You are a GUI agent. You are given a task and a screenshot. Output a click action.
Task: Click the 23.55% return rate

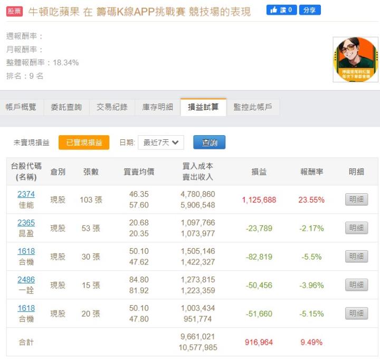click(311, 200)
